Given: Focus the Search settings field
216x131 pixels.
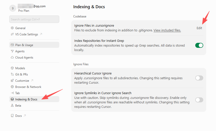Looking at the screenshot, I should pyautogui.click(x=34, y=19).
